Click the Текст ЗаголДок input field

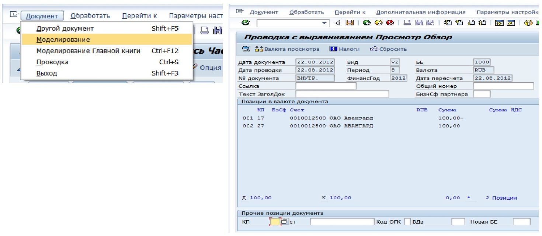[342, 94]
